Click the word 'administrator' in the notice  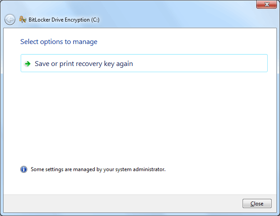click(149, 169)
